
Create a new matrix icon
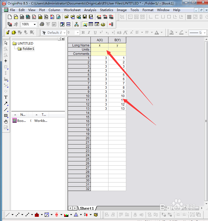(x=40, y=17)
